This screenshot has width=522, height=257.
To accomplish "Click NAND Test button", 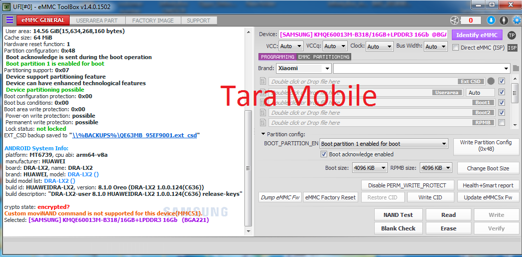I will pyautogui.click(x=398, y=215).
